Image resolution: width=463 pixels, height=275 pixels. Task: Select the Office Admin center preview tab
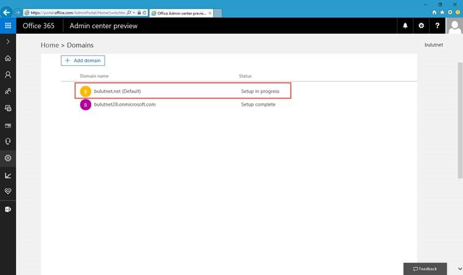click(181, 13)
